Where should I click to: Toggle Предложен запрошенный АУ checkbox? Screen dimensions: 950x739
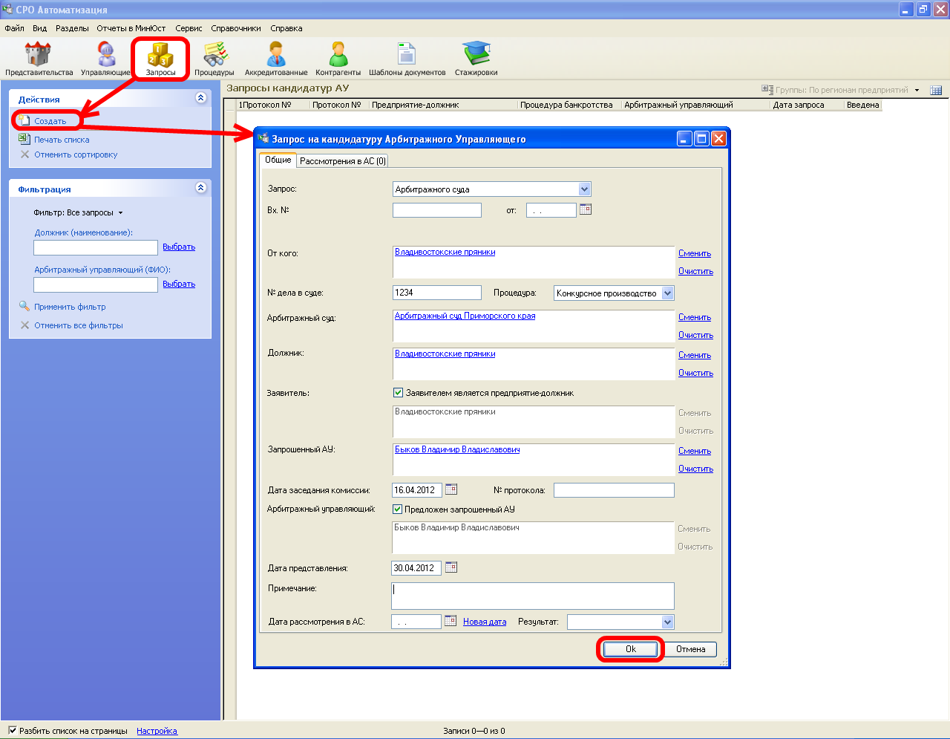397,510
